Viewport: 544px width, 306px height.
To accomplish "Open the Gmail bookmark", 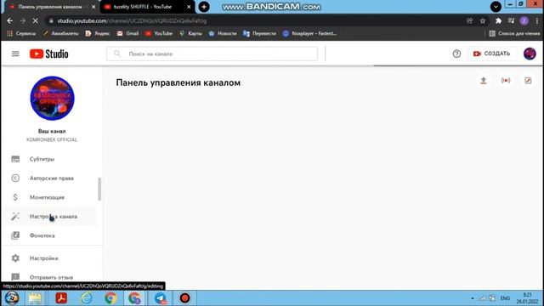I will pyautogui.click(x=128, y=33).
